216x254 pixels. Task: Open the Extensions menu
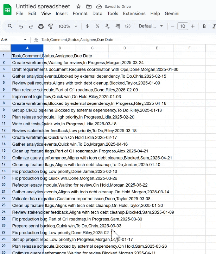click(134, 13)
